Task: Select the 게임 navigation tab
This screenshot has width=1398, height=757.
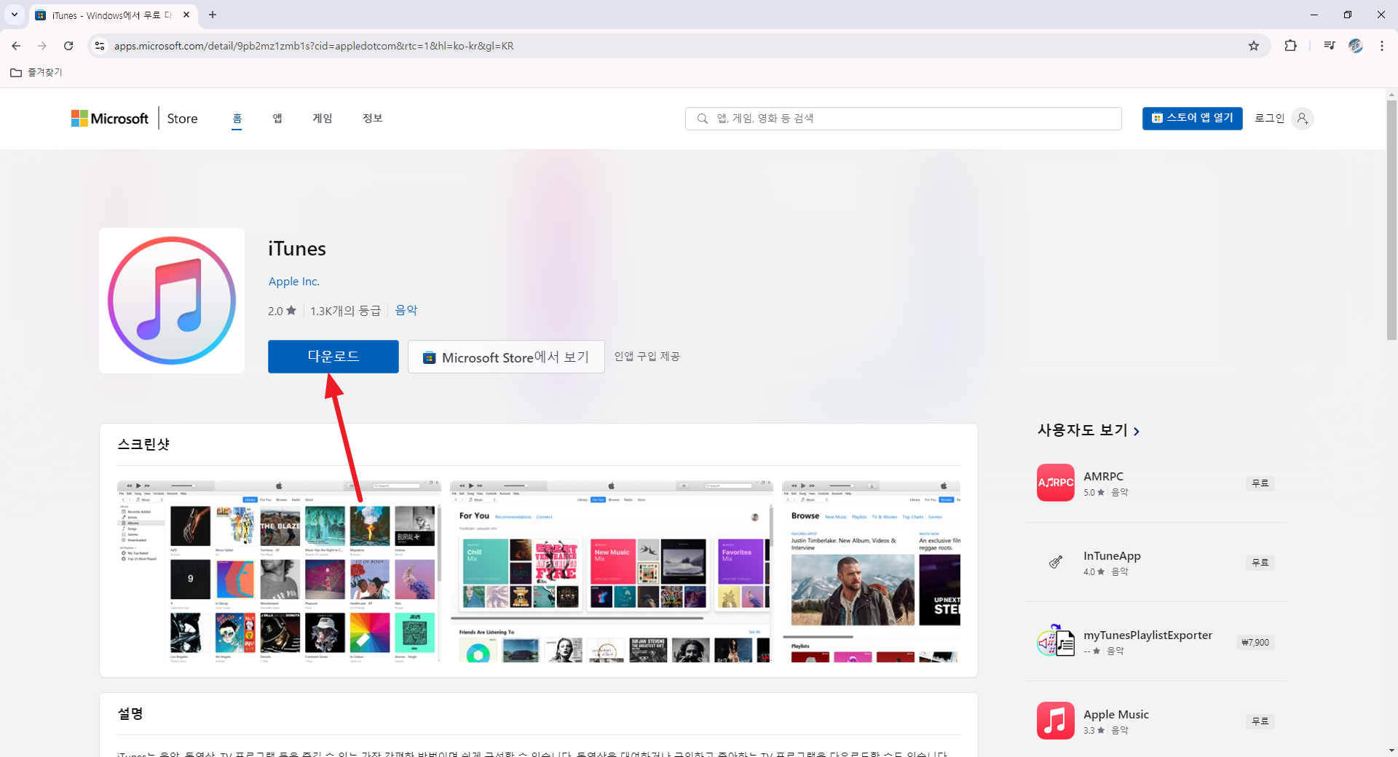Action: (x=323, y=119)
